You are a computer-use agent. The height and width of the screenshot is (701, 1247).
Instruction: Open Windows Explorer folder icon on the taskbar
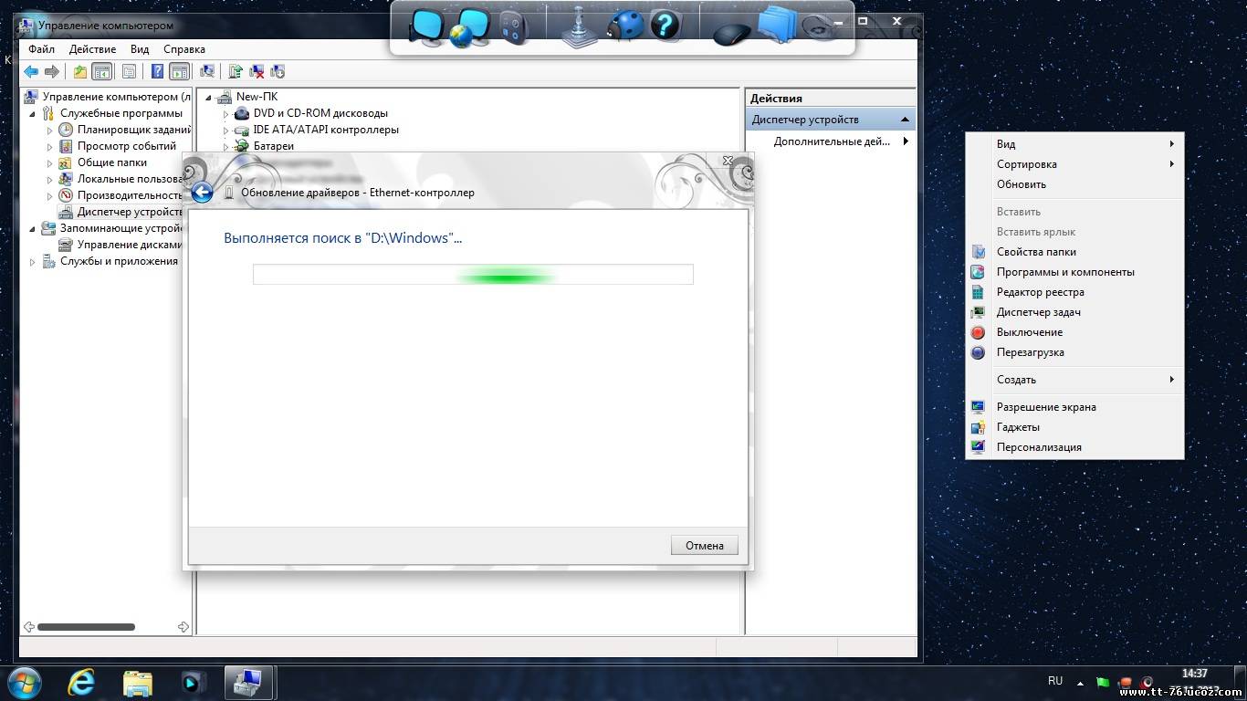click(138, 683)
